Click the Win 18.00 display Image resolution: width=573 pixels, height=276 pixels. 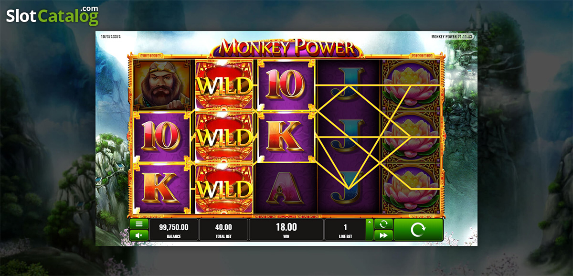(x=286, y=230)
